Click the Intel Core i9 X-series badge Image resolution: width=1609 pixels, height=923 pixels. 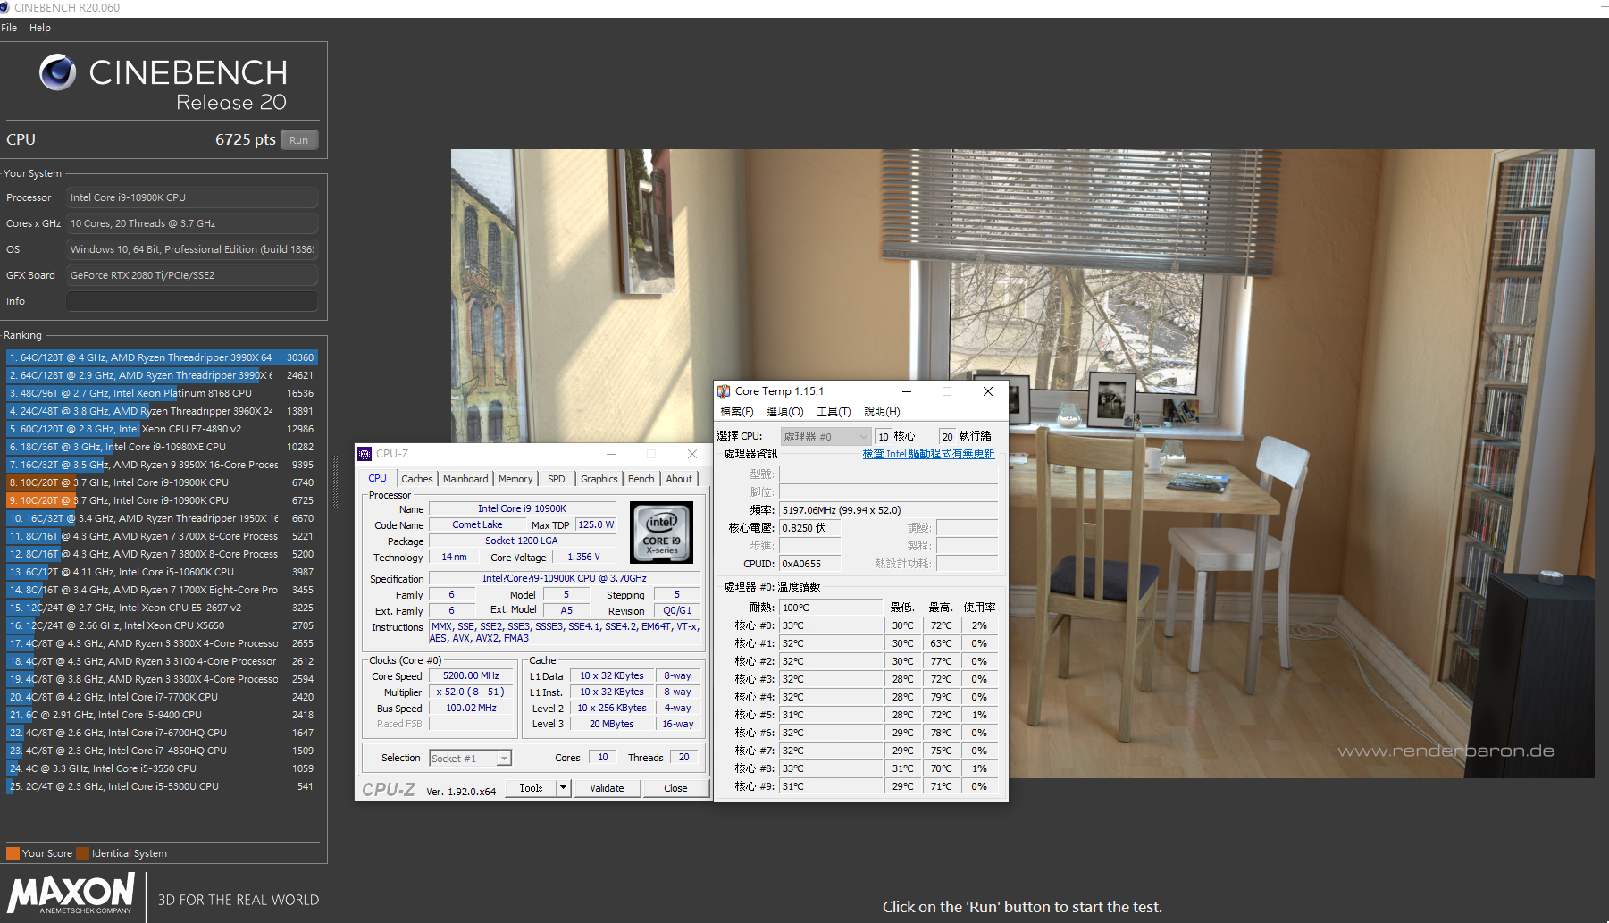[661, 532]
